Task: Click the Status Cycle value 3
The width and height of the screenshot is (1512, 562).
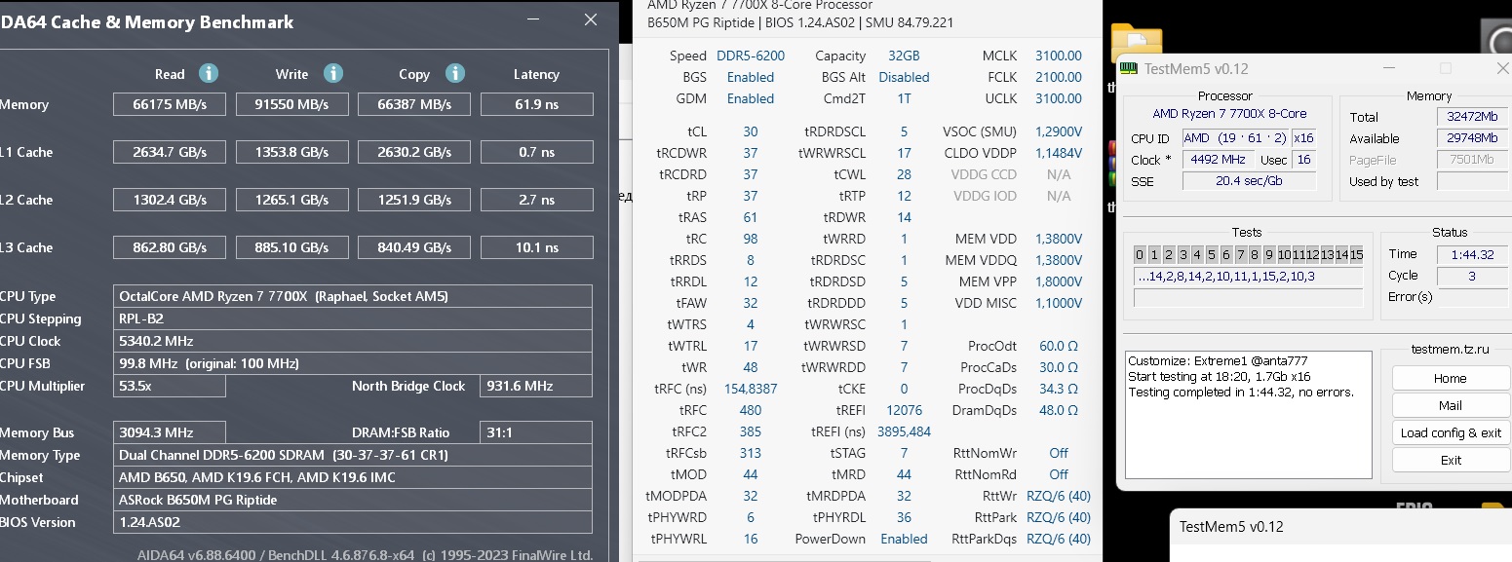Action: point(1471,276)
